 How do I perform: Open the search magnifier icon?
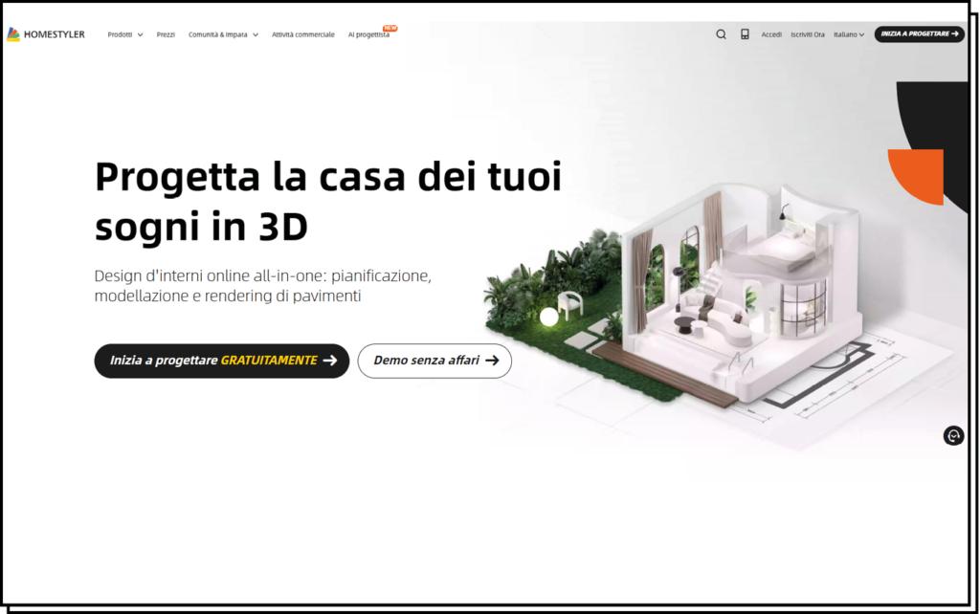click(x=721, y=34)
